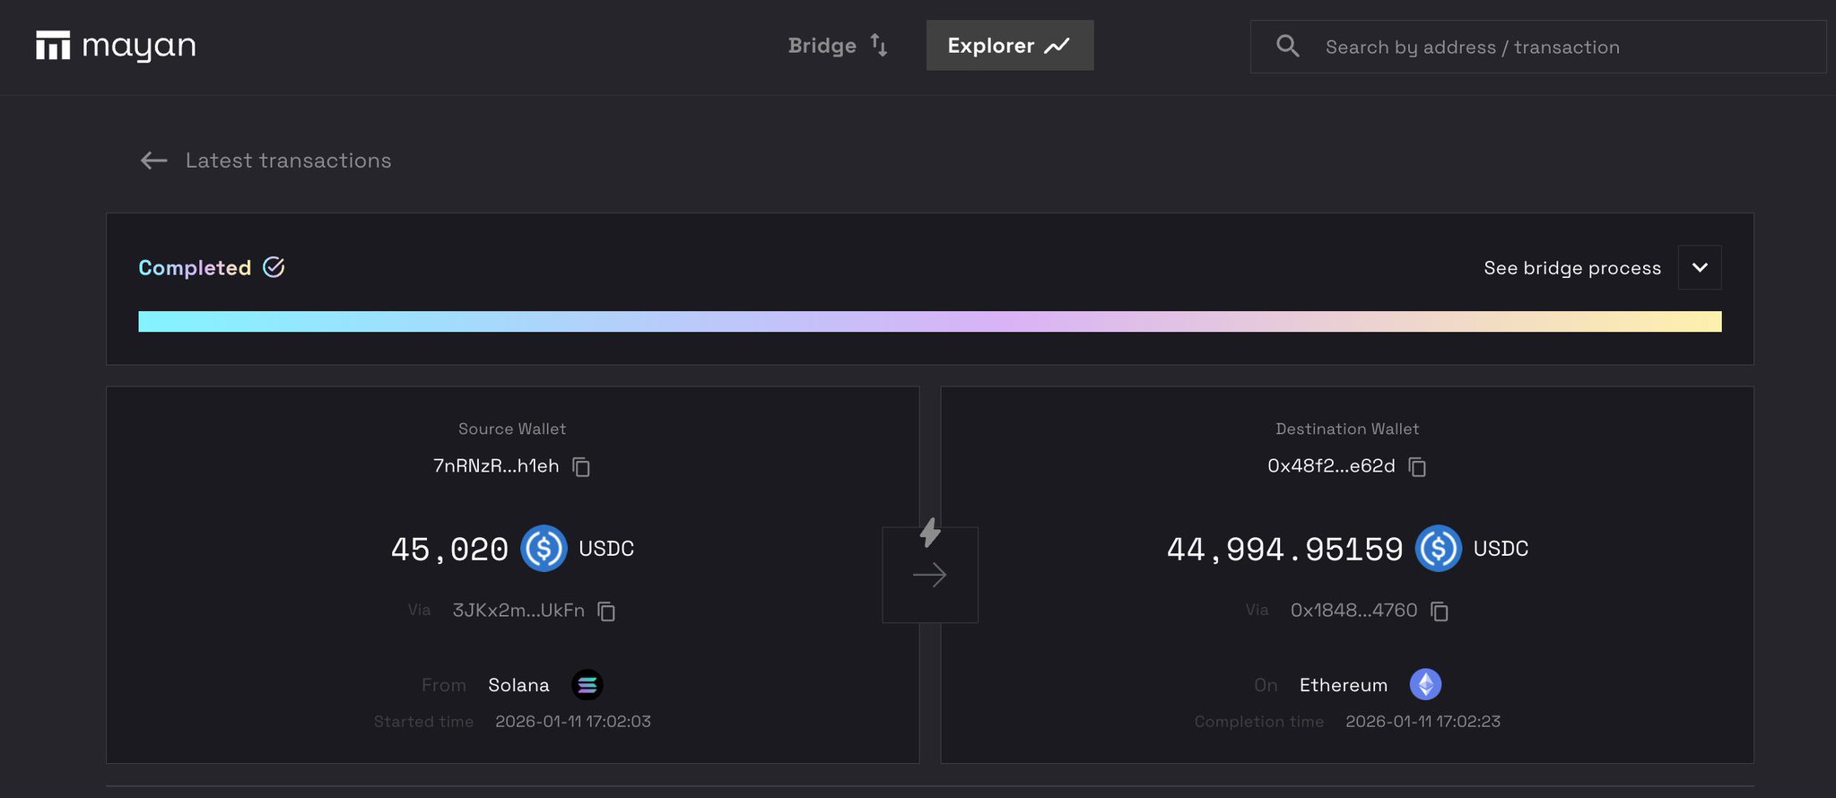Click the started time 2026-01-11 17:02:03

[573, 722]
